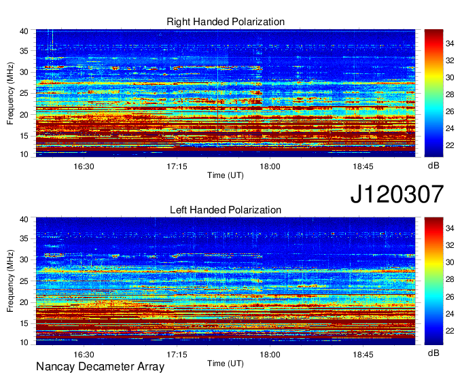Click the 30 dB tick on Left Handed colorbar
The width and height of the screenshot is (462, 375).
click(x=450, y=262)
